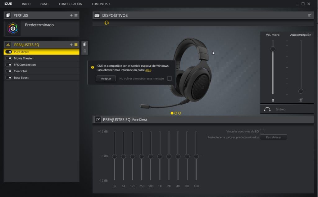Screen dimensions: 318x197
Task: Follow the aquí link
Action: [x=148, y=70]
